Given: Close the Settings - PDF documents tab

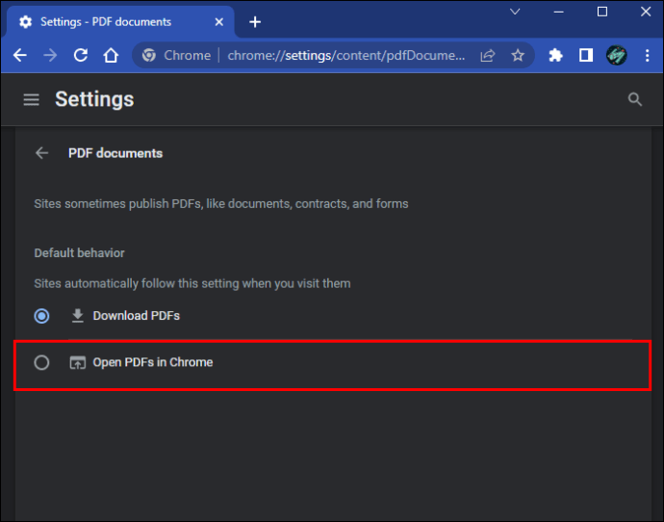Looking at the screenshot, I should 219,22.
